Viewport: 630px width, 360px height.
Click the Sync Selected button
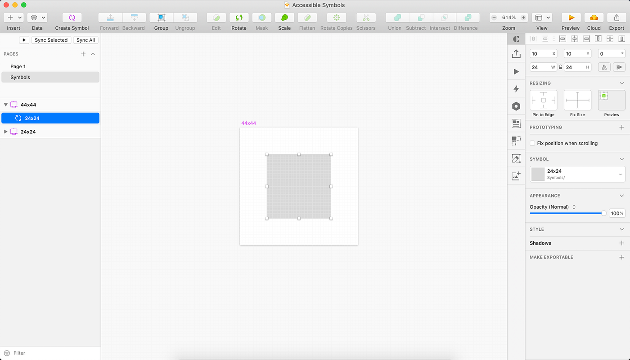click(x=51, y=40)
